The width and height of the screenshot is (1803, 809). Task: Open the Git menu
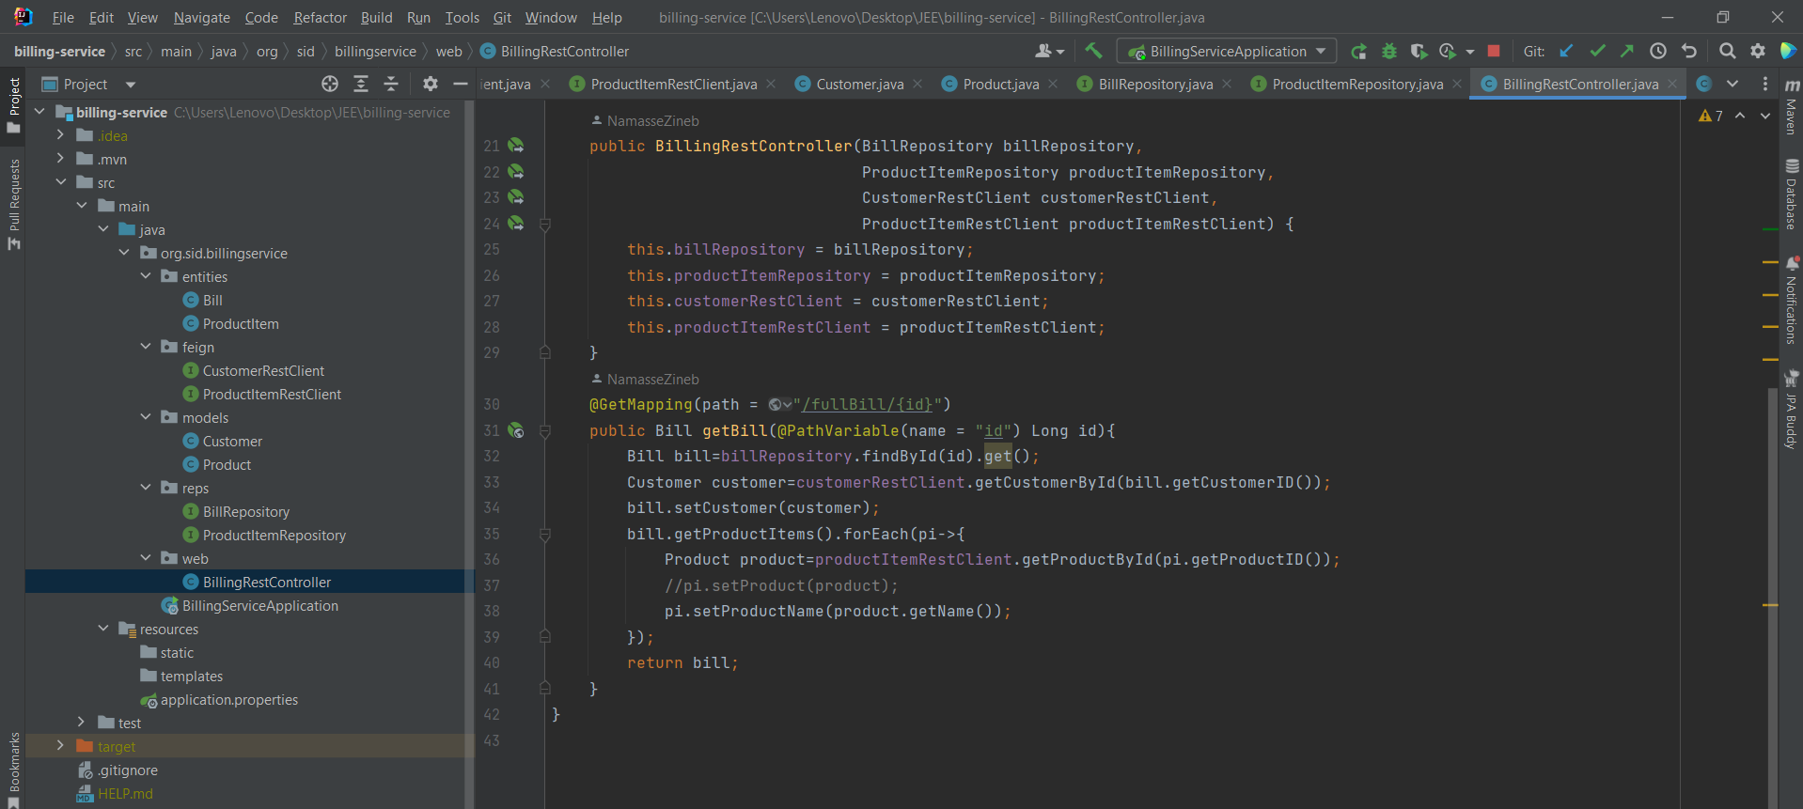502,18
